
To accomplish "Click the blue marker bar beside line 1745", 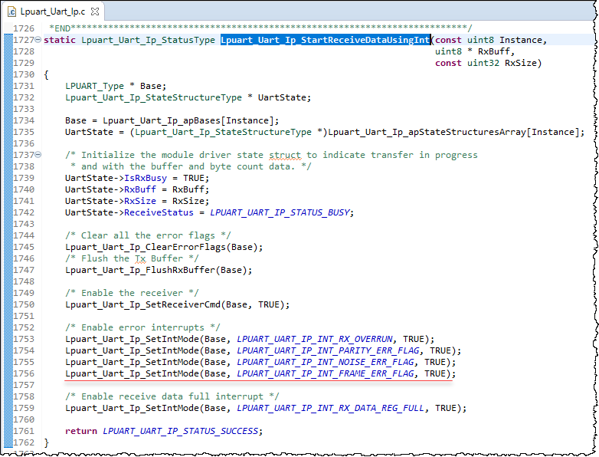I will point(8,247).
